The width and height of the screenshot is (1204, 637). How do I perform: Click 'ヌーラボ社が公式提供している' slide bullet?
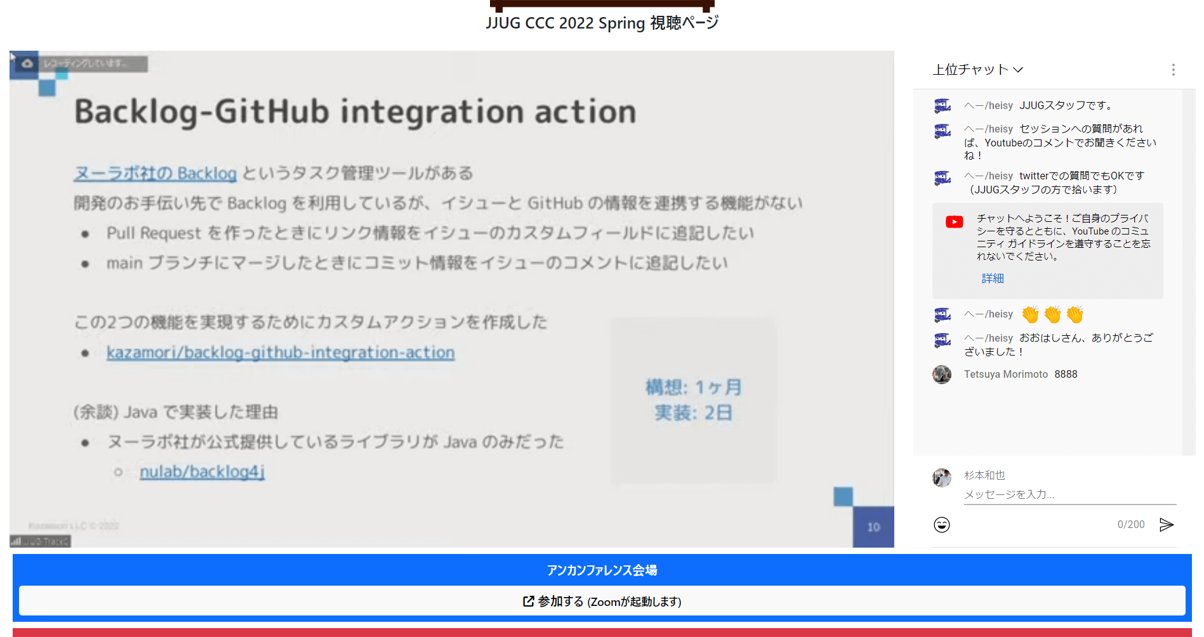336,442
